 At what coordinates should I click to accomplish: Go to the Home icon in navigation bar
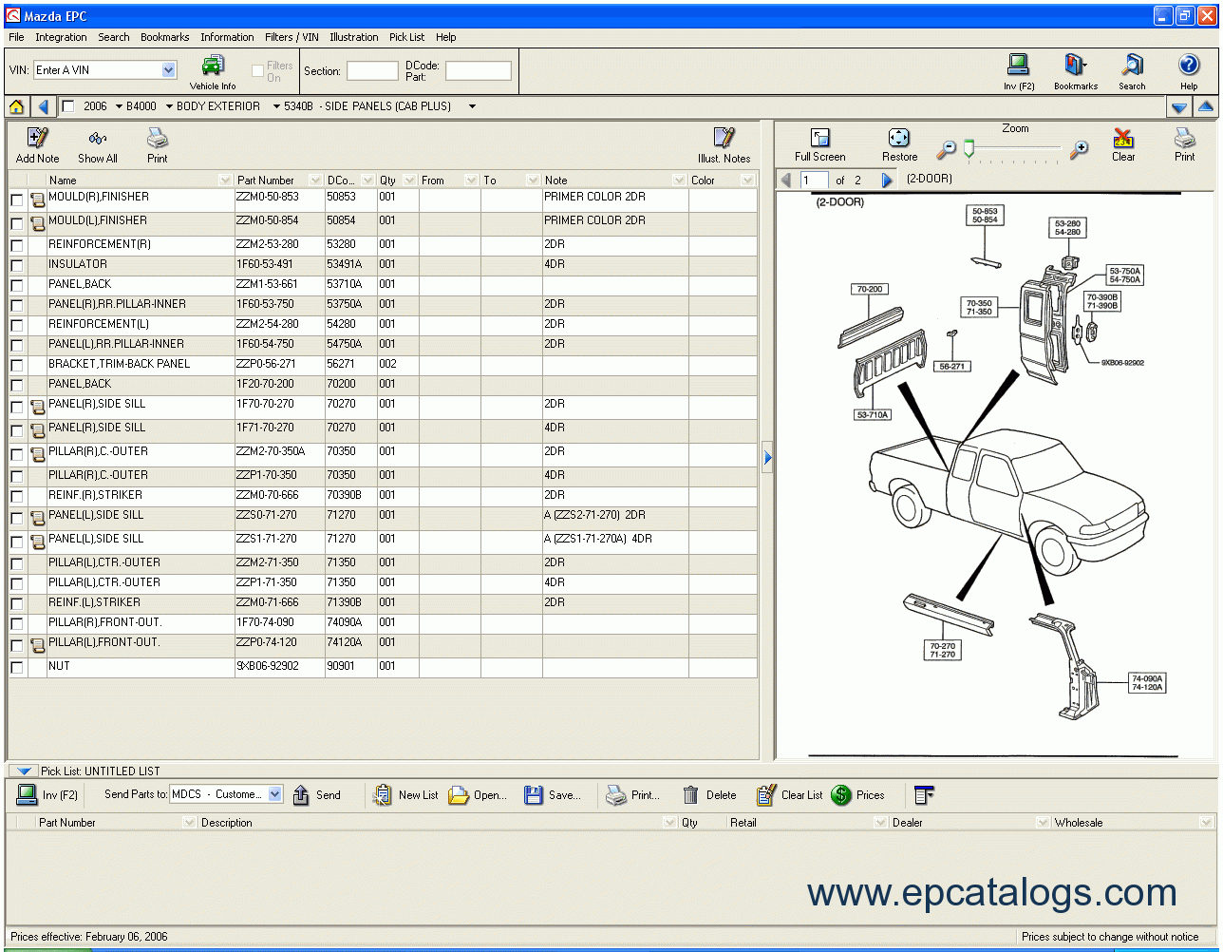click(16, 106)
